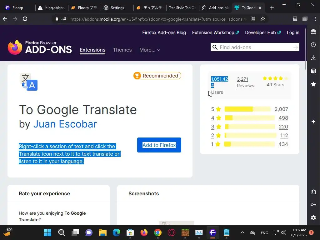Open the tabs overview toolbar icon
Image resolution: width=320 pixels, height=240 pixels.
click(x=305, y=19)
